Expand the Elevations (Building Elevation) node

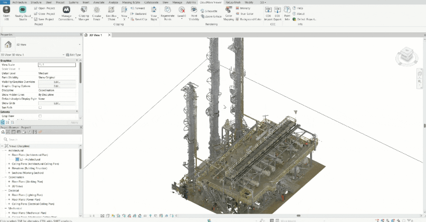tap(9, 168)
